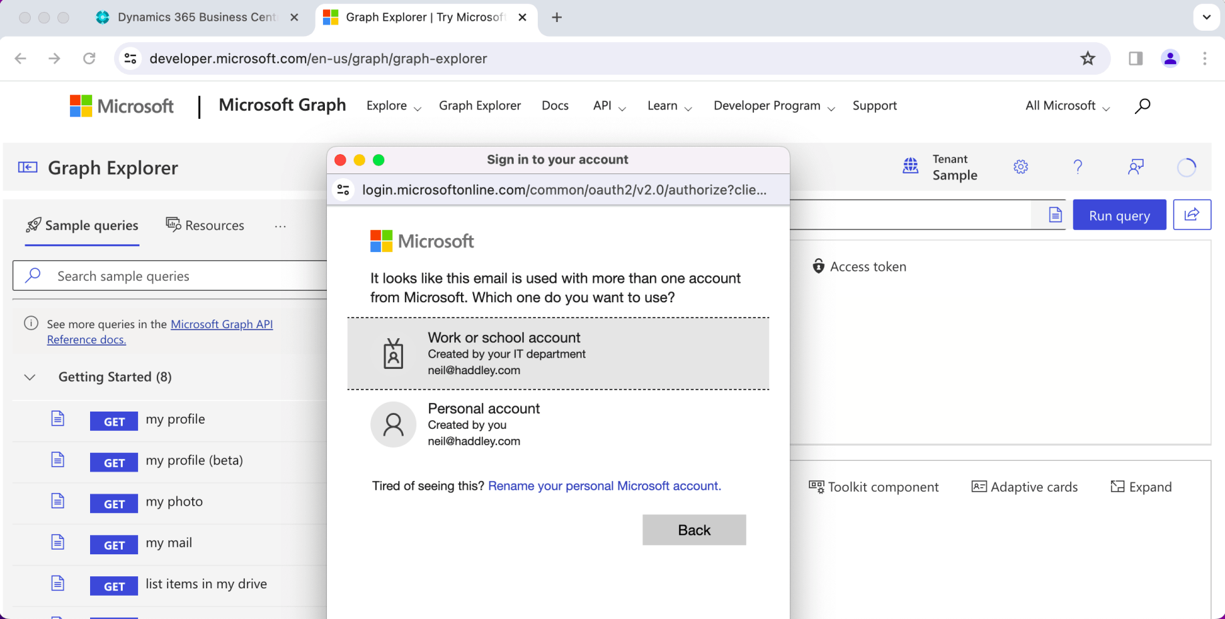1225x619 pixels.
Task: Click Rename your personal Microsoft account link
Action: [x=604, y=486]
